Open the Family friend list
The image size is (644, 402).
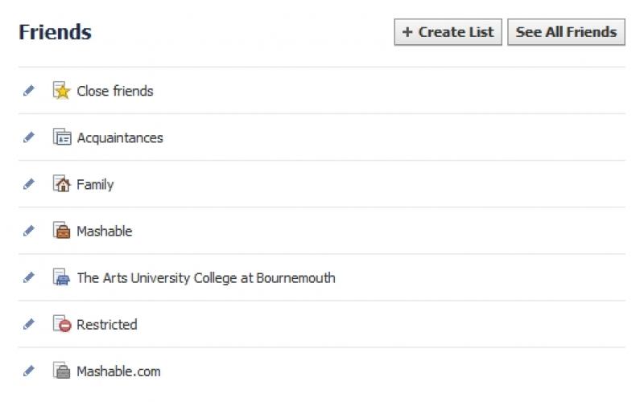[95, 184]
